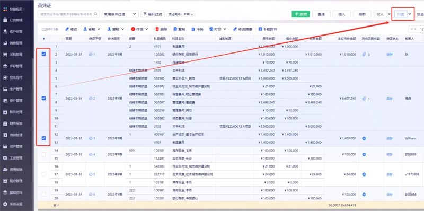Uncheck voucher 记-3 checkbox

[43, 138]
